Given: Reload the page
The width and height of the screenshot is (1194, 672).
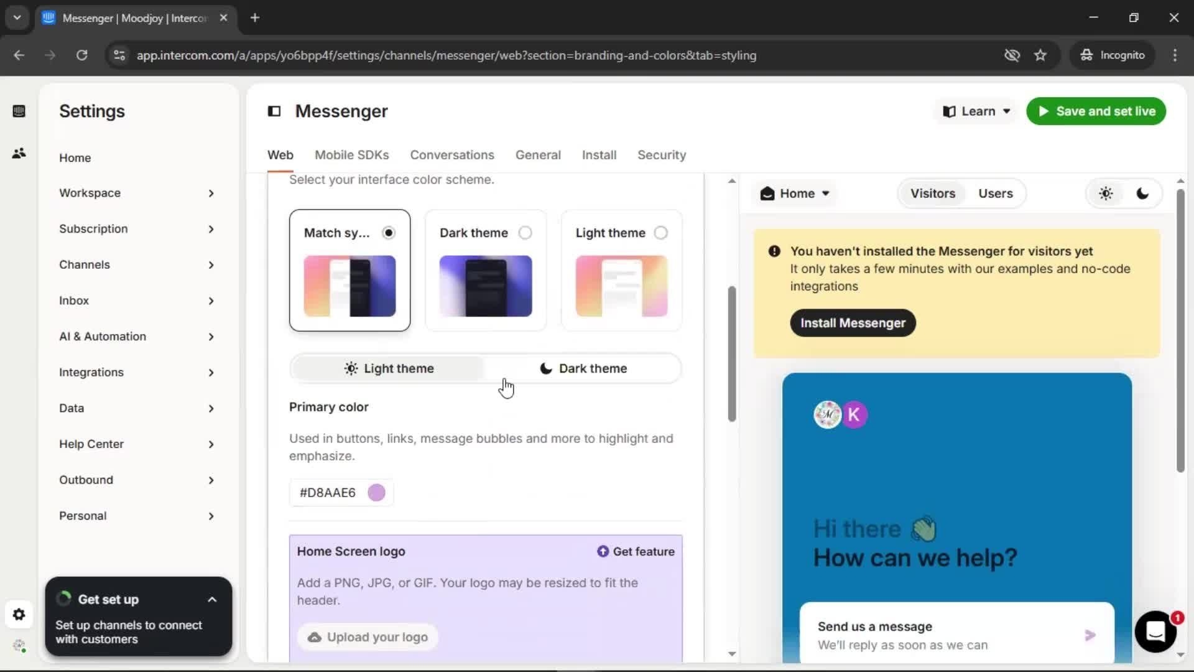Looking at the screenshot, I should [x=81, y=55].
